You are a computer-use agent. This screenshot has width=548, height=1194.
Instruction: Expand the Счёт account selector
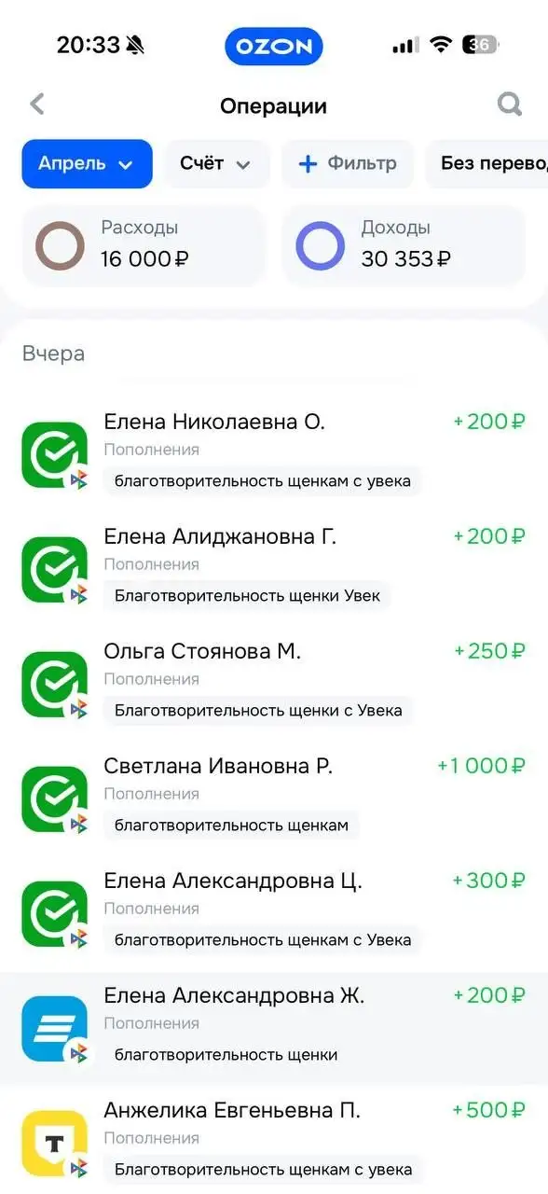point(216,163)
